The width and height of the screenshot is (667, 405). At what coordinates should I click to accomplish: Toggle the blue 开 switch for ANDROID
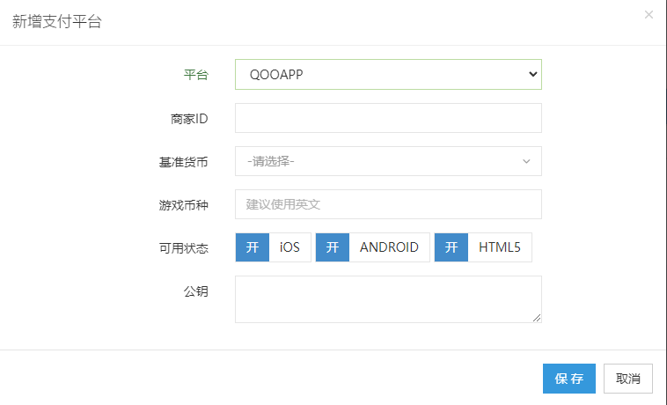click(332, 247)
